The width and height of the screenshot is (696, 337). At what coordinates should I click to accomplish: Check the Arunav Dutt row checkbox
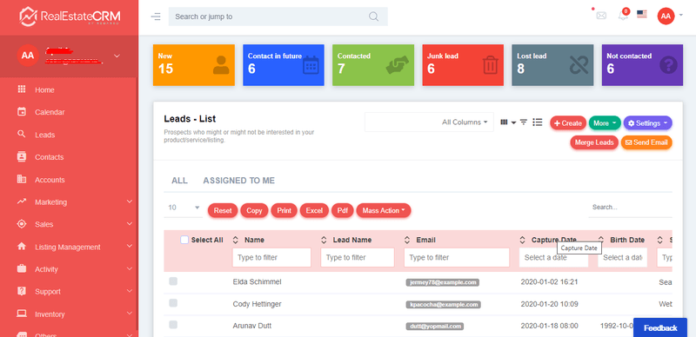pyautogui.click(x=173, y=325)
